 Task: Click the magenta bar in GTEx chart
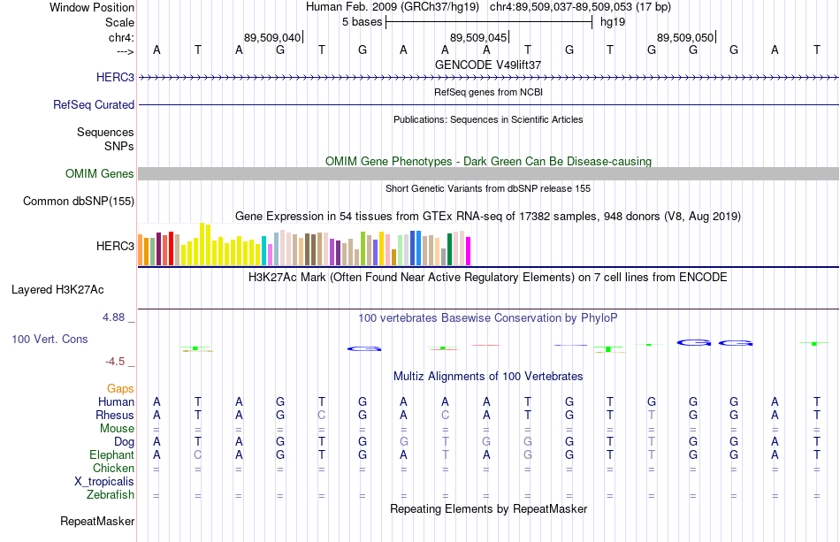[x=469, y=250]
